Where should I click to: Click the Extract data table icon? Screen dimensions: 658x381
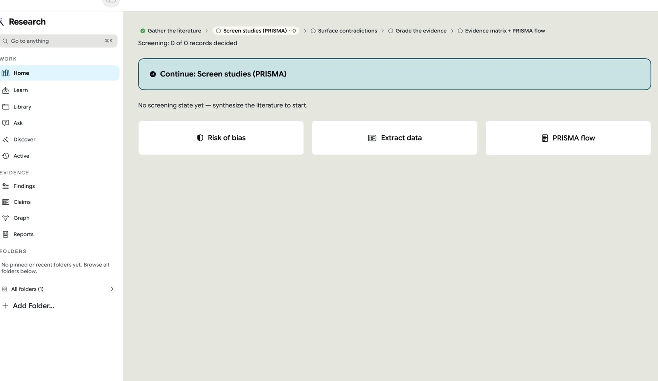(372, 138)
